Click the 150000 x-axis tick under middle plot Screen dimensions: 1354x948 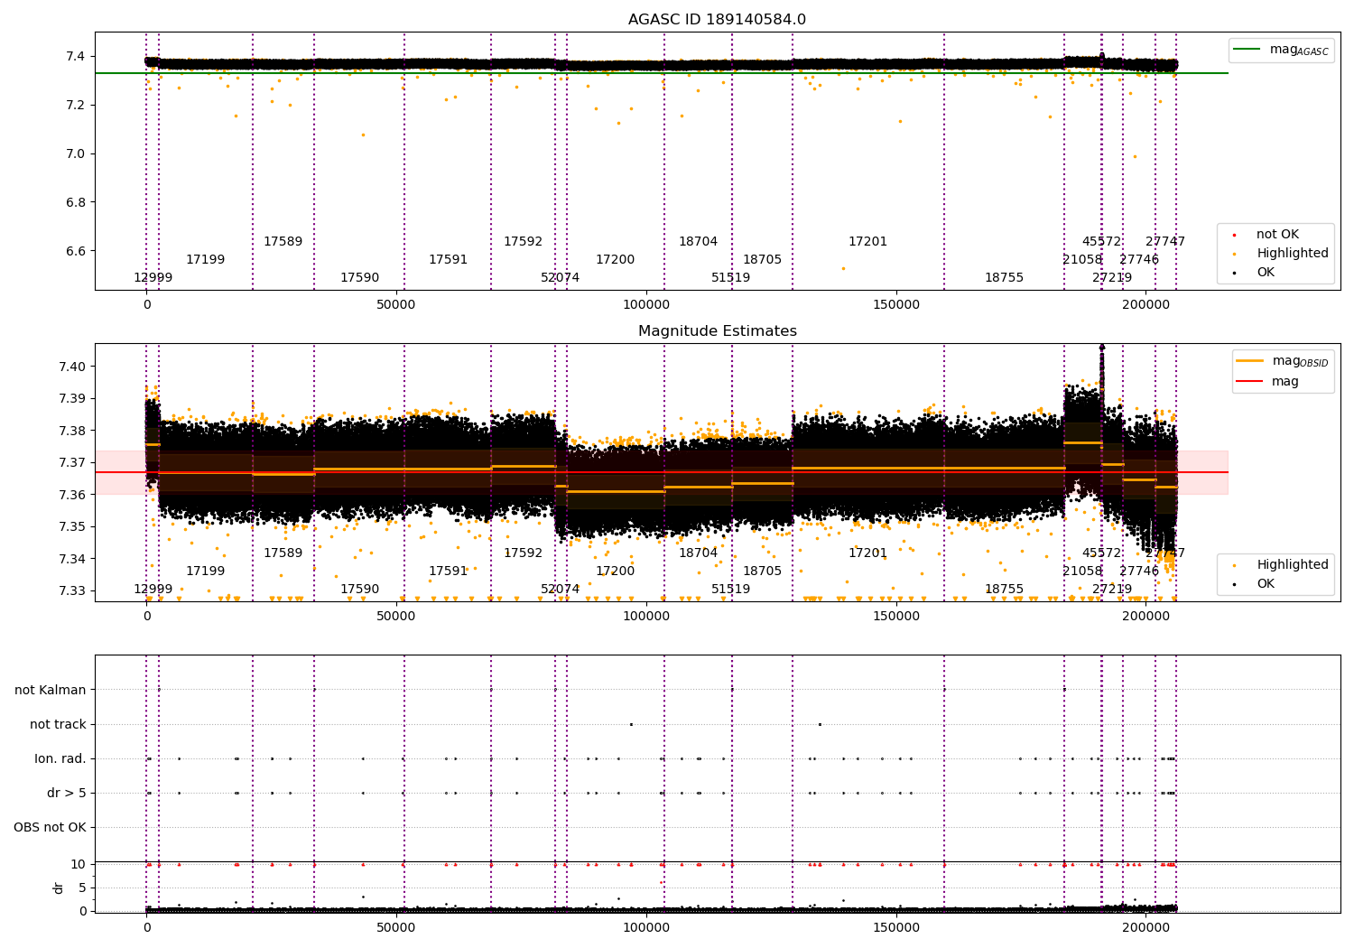point(895,617)
